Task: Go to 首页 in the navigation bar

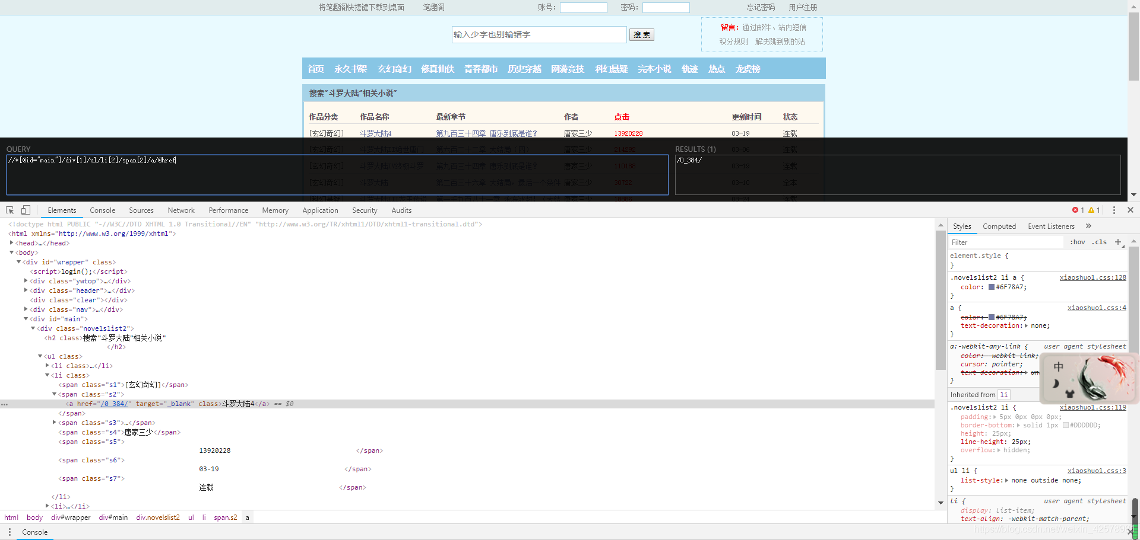Action: (x=316, y=69)
